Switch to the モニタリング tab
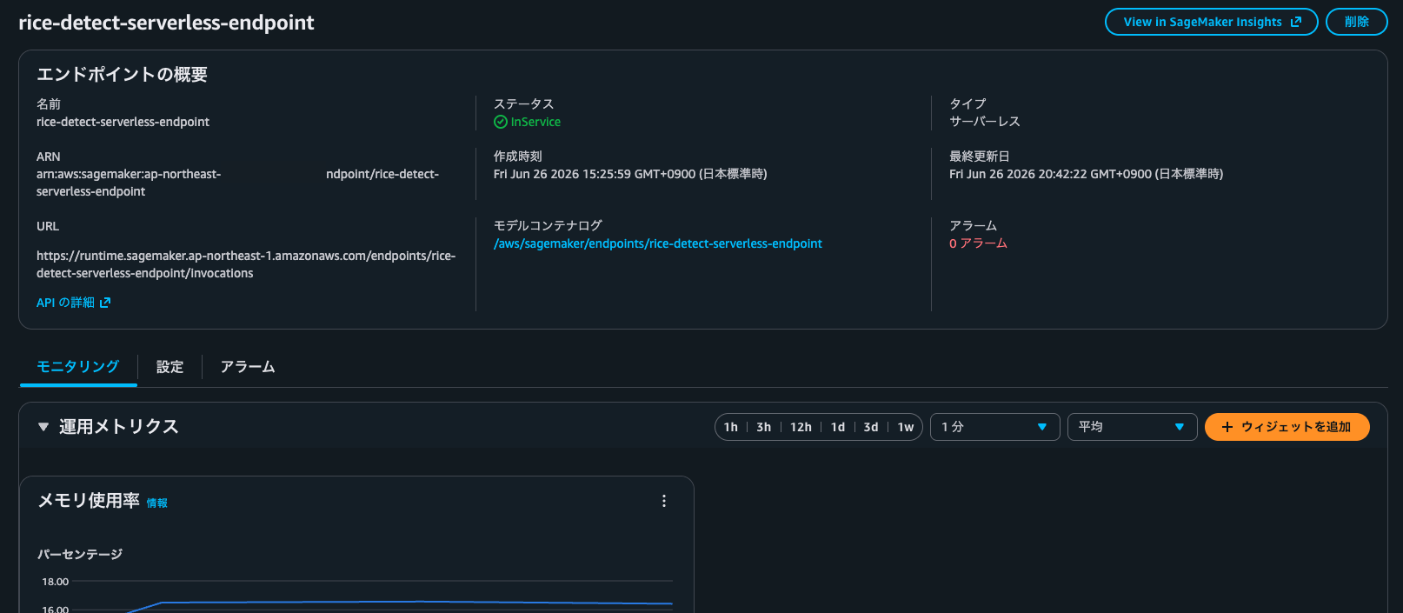The height and width of the screenshot is (613, 1403). 78,367
